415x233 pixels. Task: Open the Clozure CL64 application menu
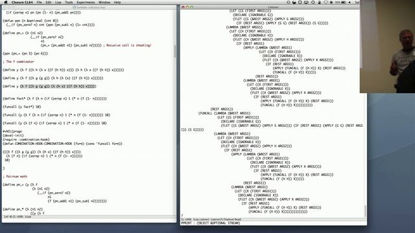point(22,2)
